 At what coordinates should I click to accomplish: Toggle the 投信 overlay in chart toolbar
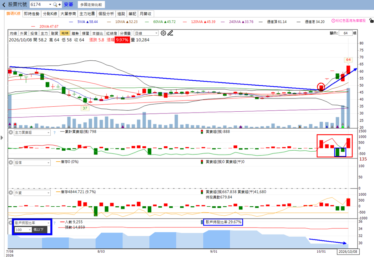click(x=34, y=33)
